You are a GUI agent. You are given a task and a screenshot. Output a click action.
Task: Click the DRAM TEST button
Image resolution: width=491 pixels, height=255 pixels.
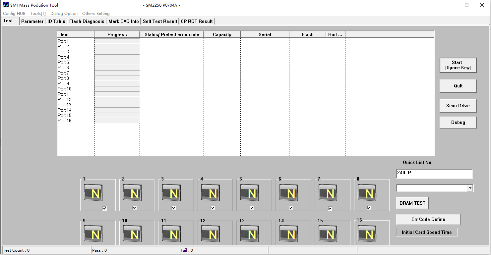click(412, 203)
